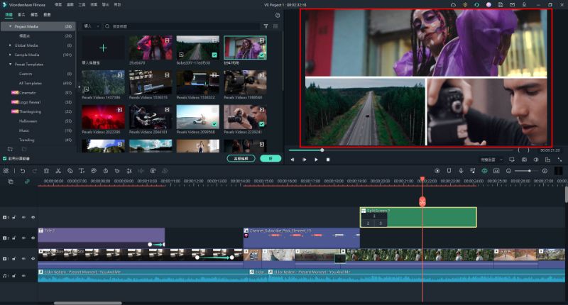
Task: Open the palette-like icon after the text tool
Action: pos(94,171)
